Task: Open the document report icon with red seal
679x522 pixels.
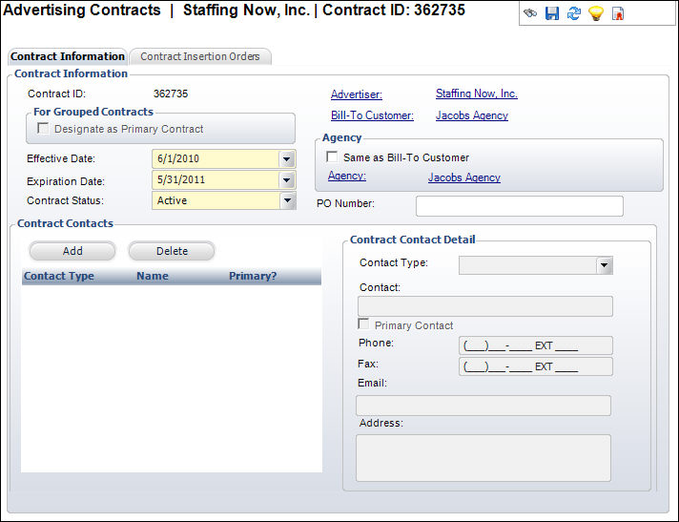Action: [618, 14]
